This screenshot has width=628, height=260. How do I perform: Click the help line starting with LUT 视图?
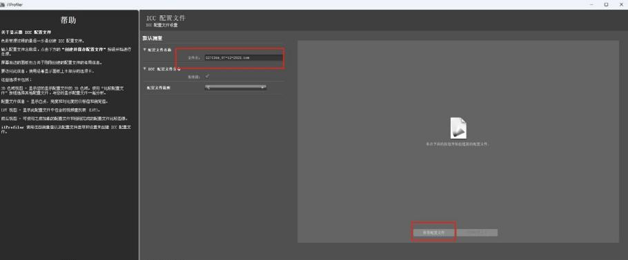[50, 110]
